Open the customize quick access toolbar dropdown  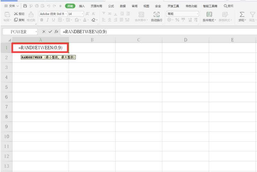click(x=61, y=6)
